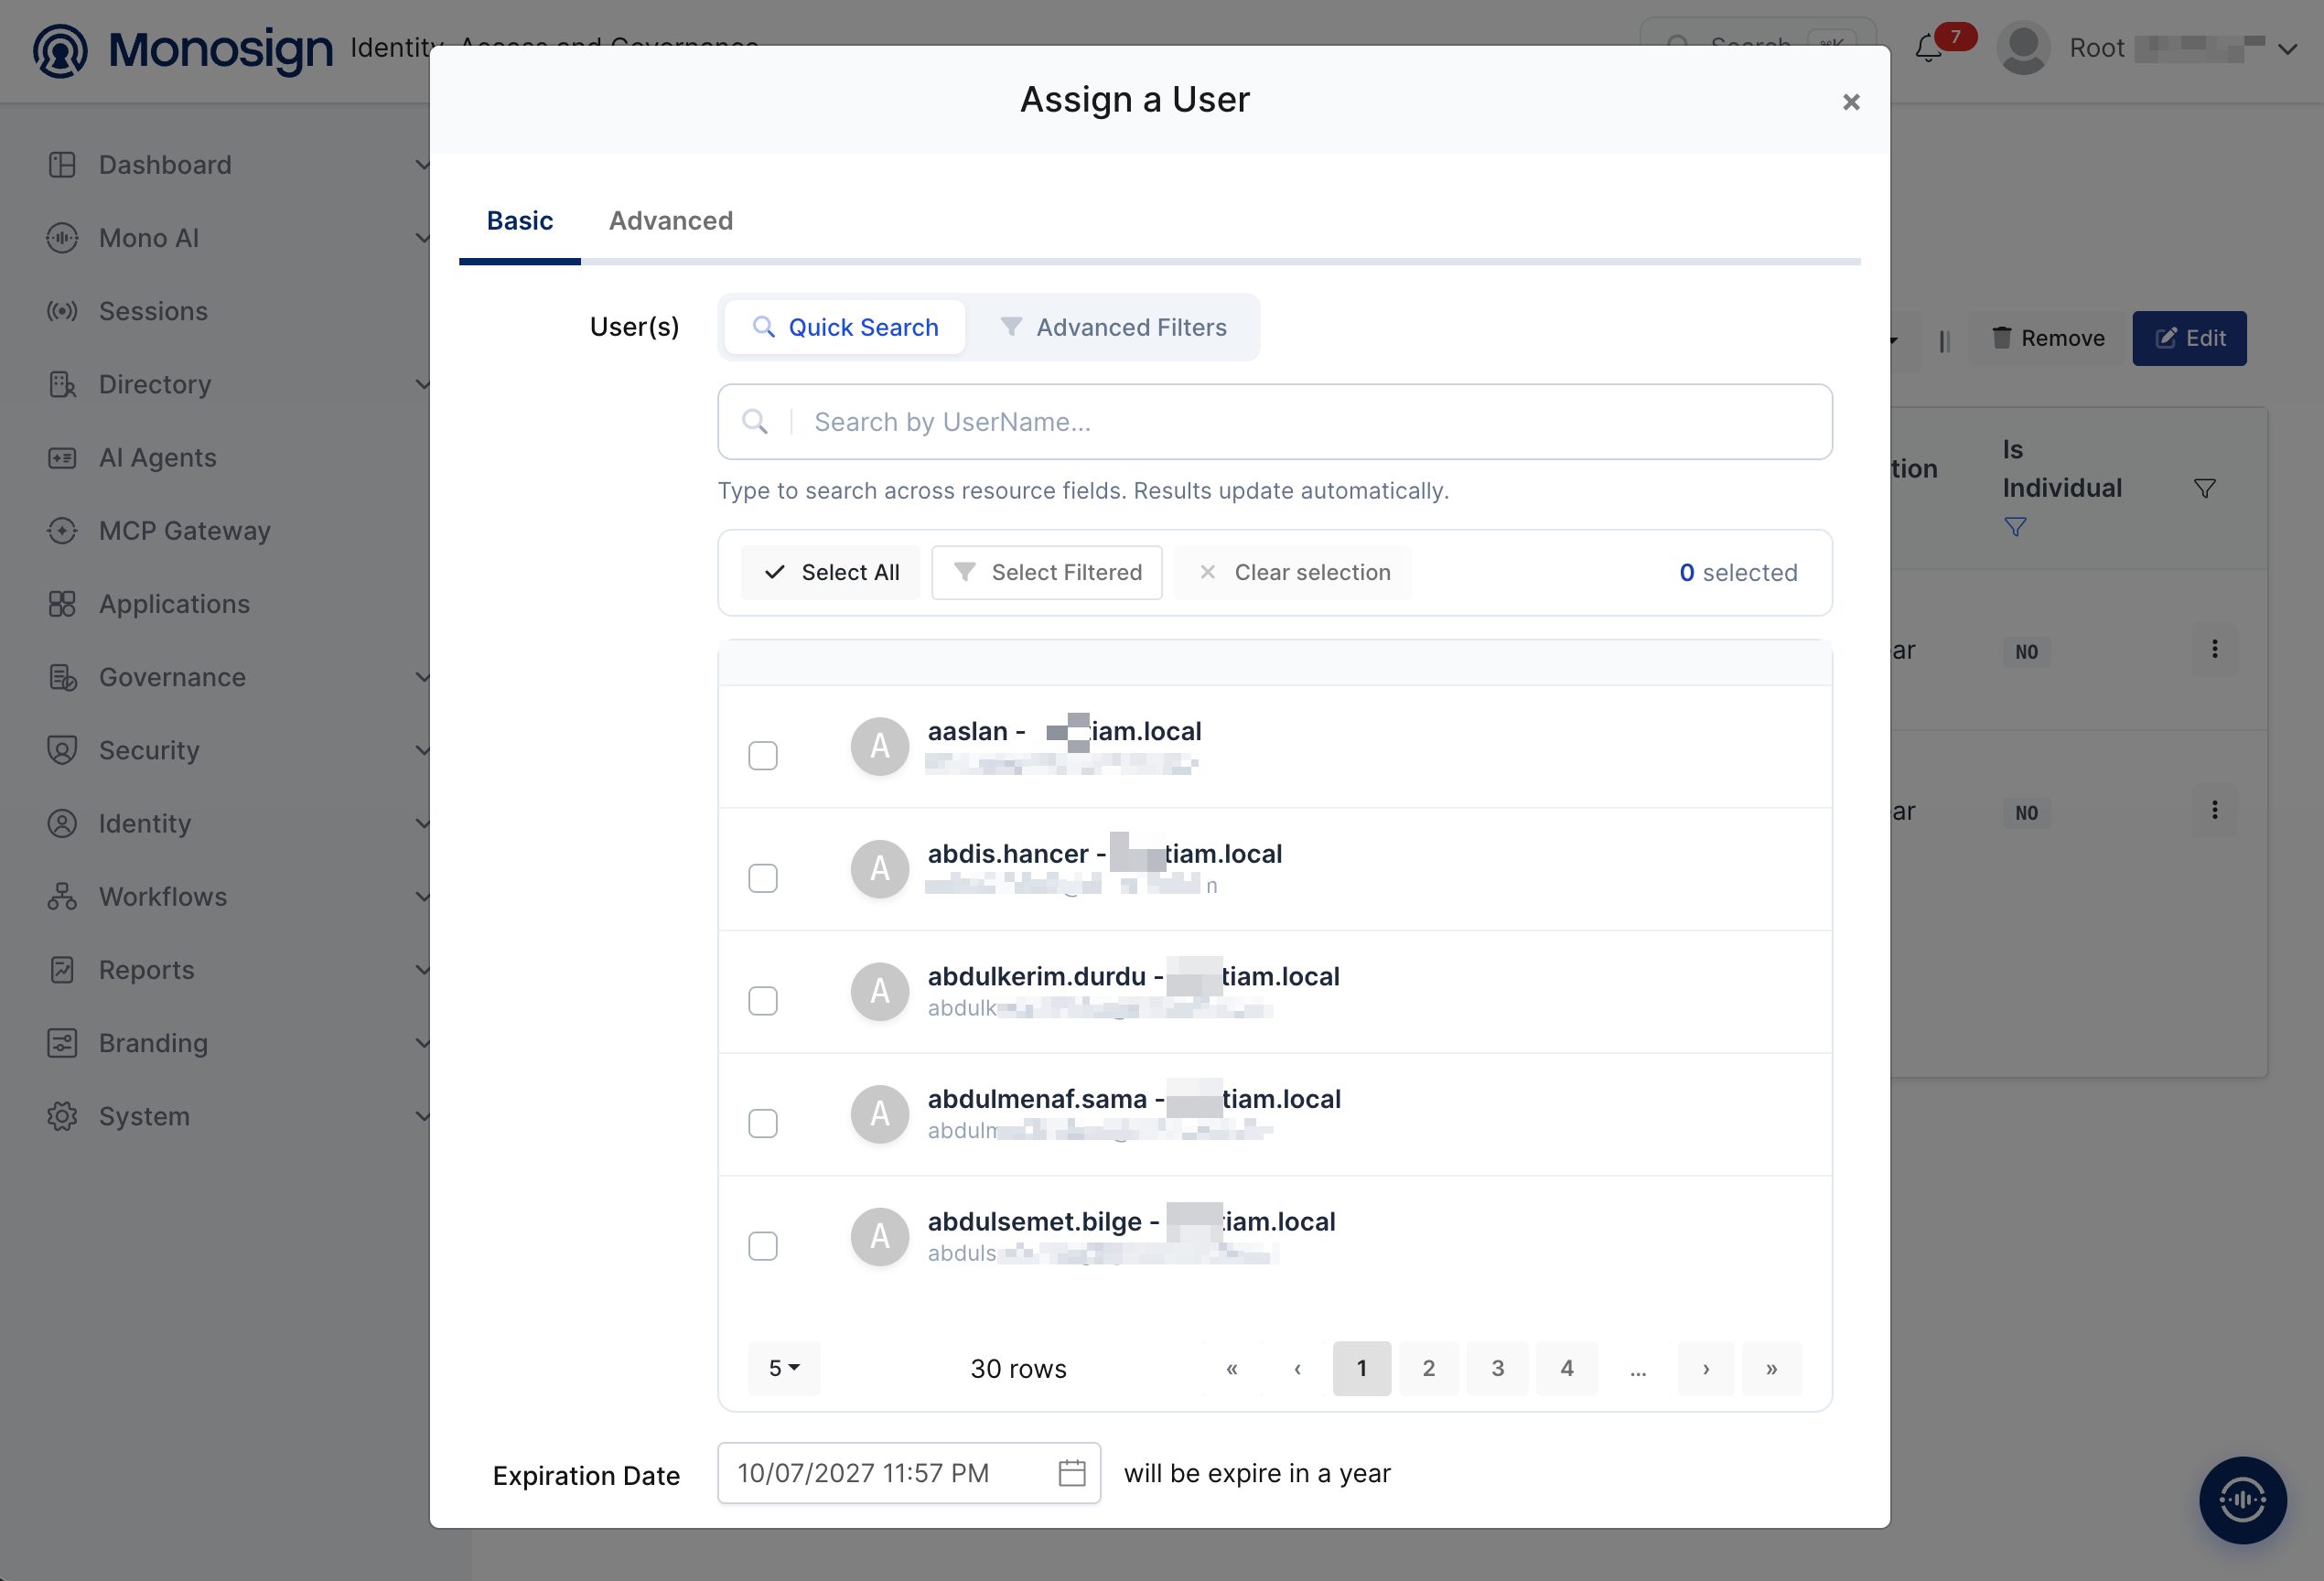Screen dimensions: 2324x1581
Task: Close the Assign a User dialog
Action: point(1851,102)
